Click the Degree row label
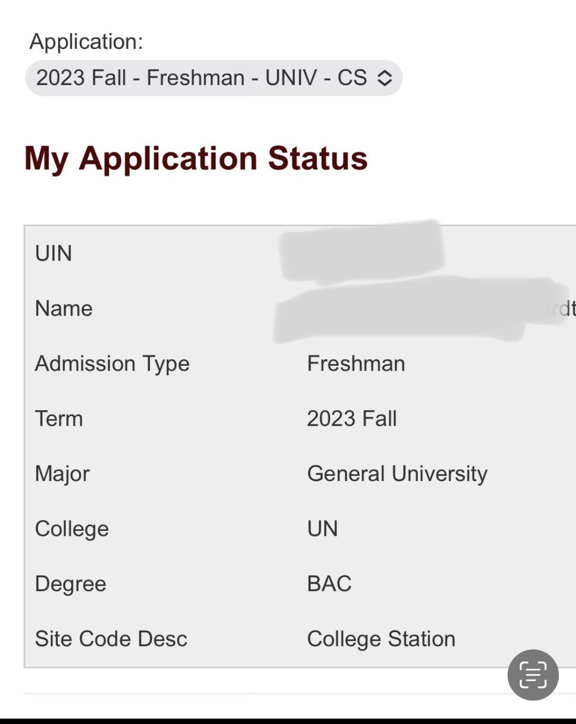The width and height of the screenshot is (576, 724). [x=71, y=584]
